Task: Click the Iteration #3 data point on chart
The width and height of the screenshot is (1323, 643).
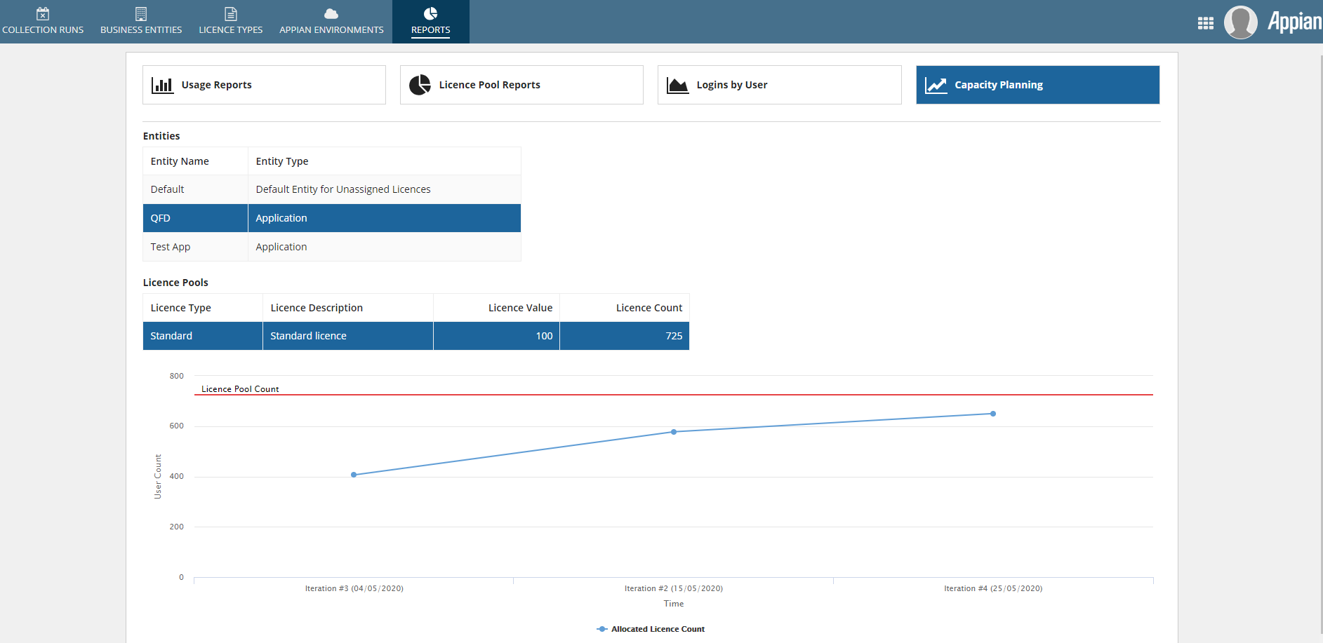Action: pos(354,475)
